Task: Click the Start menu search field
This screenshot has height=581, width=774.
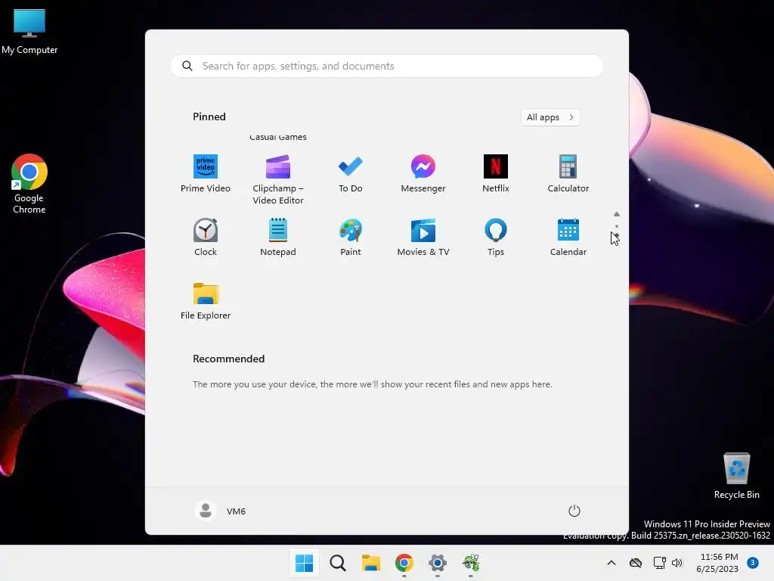Action: 387,67
